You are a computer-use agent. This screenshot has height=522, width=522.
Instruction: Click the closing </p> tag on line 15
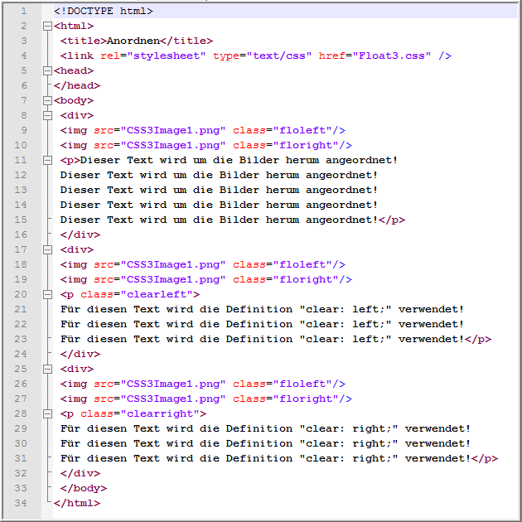[392, 220]
